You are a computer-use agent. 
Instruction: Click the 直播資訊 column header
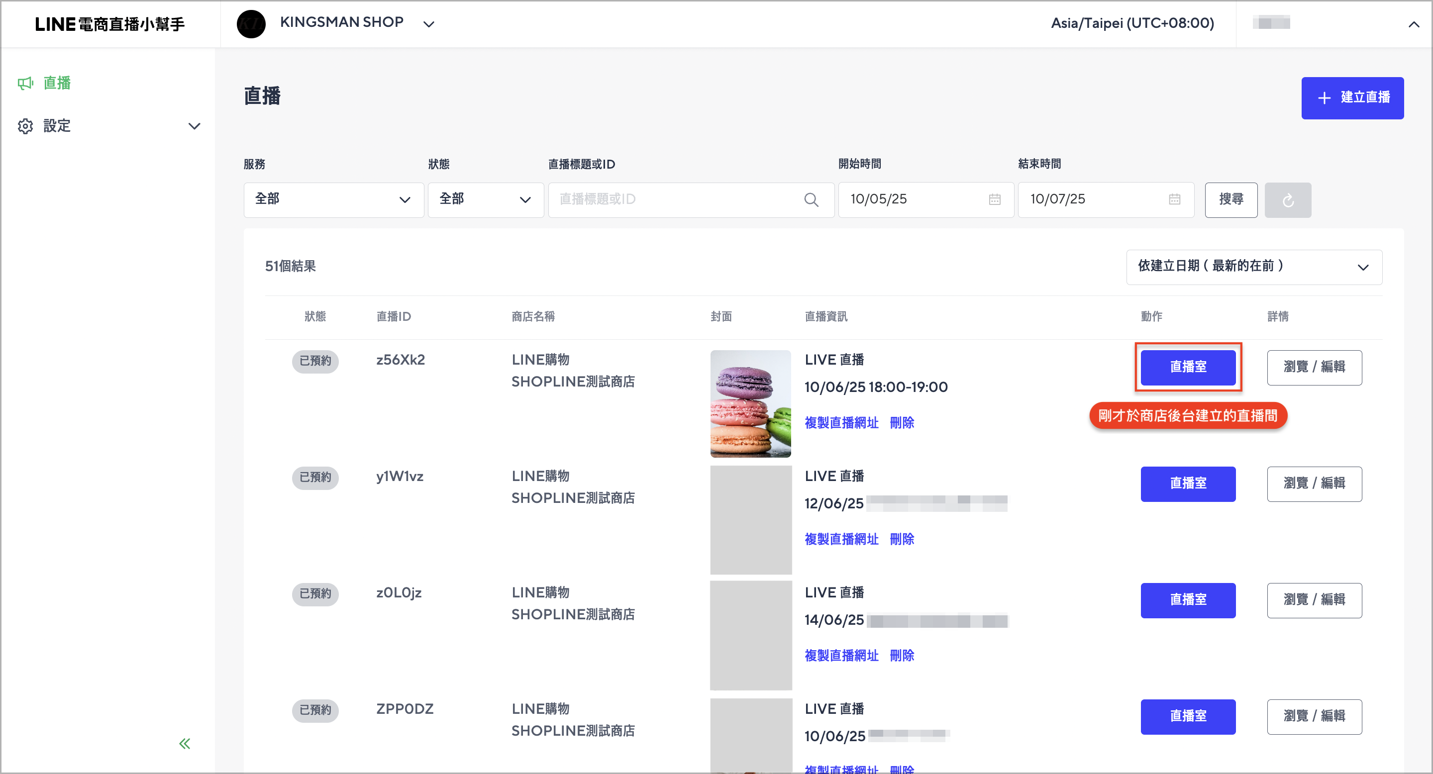[x=825, y=316]
